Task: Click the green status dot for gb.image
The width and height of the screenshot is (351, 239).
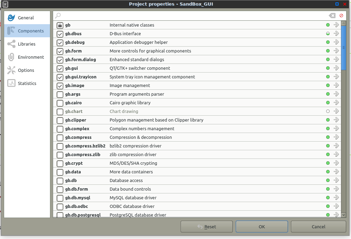Action: 328,86
